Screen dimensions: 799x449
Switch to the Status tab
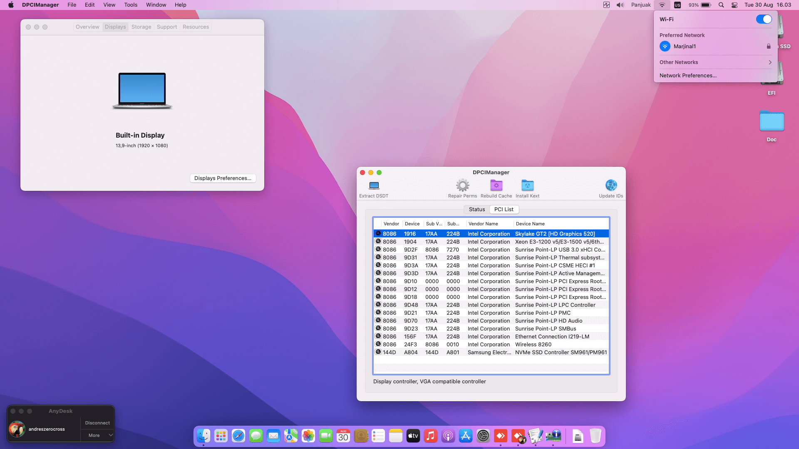coord(476,210)
